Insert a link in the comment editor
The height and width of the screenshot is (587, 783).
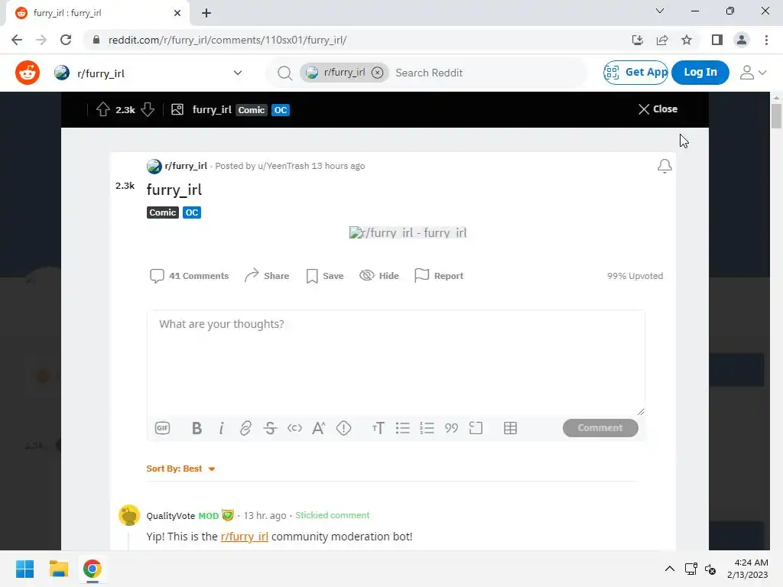pos(245,428)
